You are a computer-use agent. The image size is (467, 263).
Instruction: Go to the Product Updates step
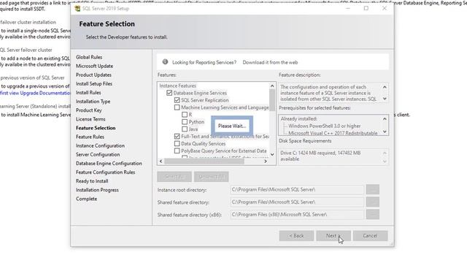93,75
